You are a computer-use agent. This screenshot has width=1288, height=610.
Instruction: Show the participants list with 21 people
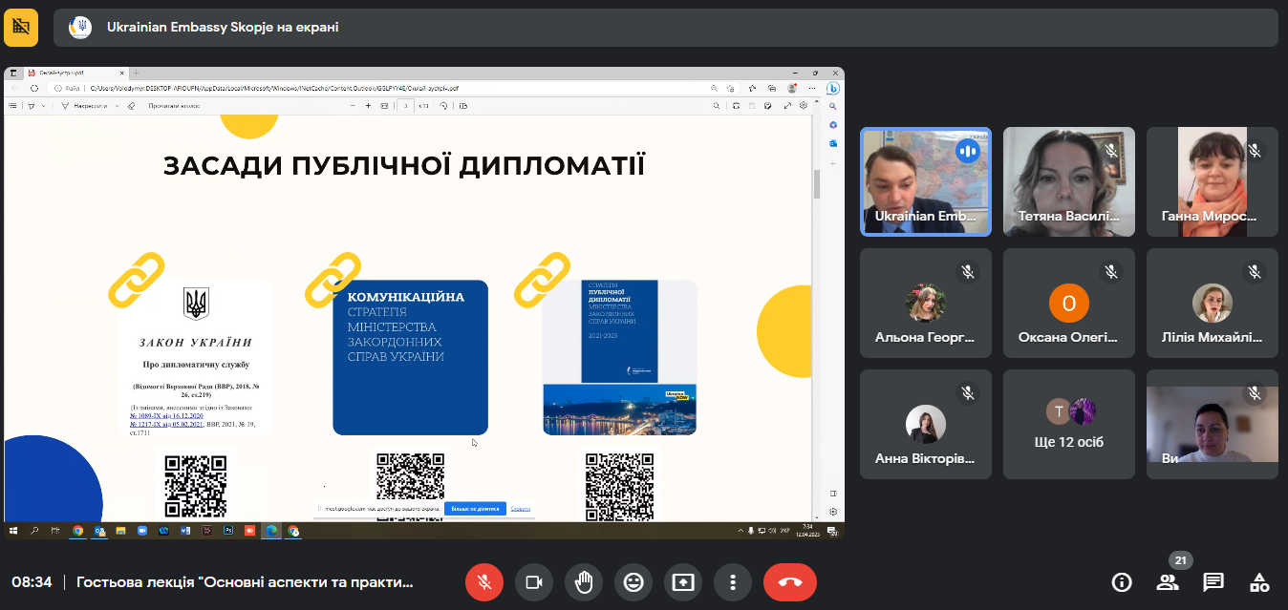[1168, 582]
